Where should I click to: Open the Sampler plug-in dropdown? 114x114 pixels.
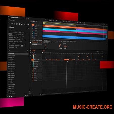pos(37,44)
